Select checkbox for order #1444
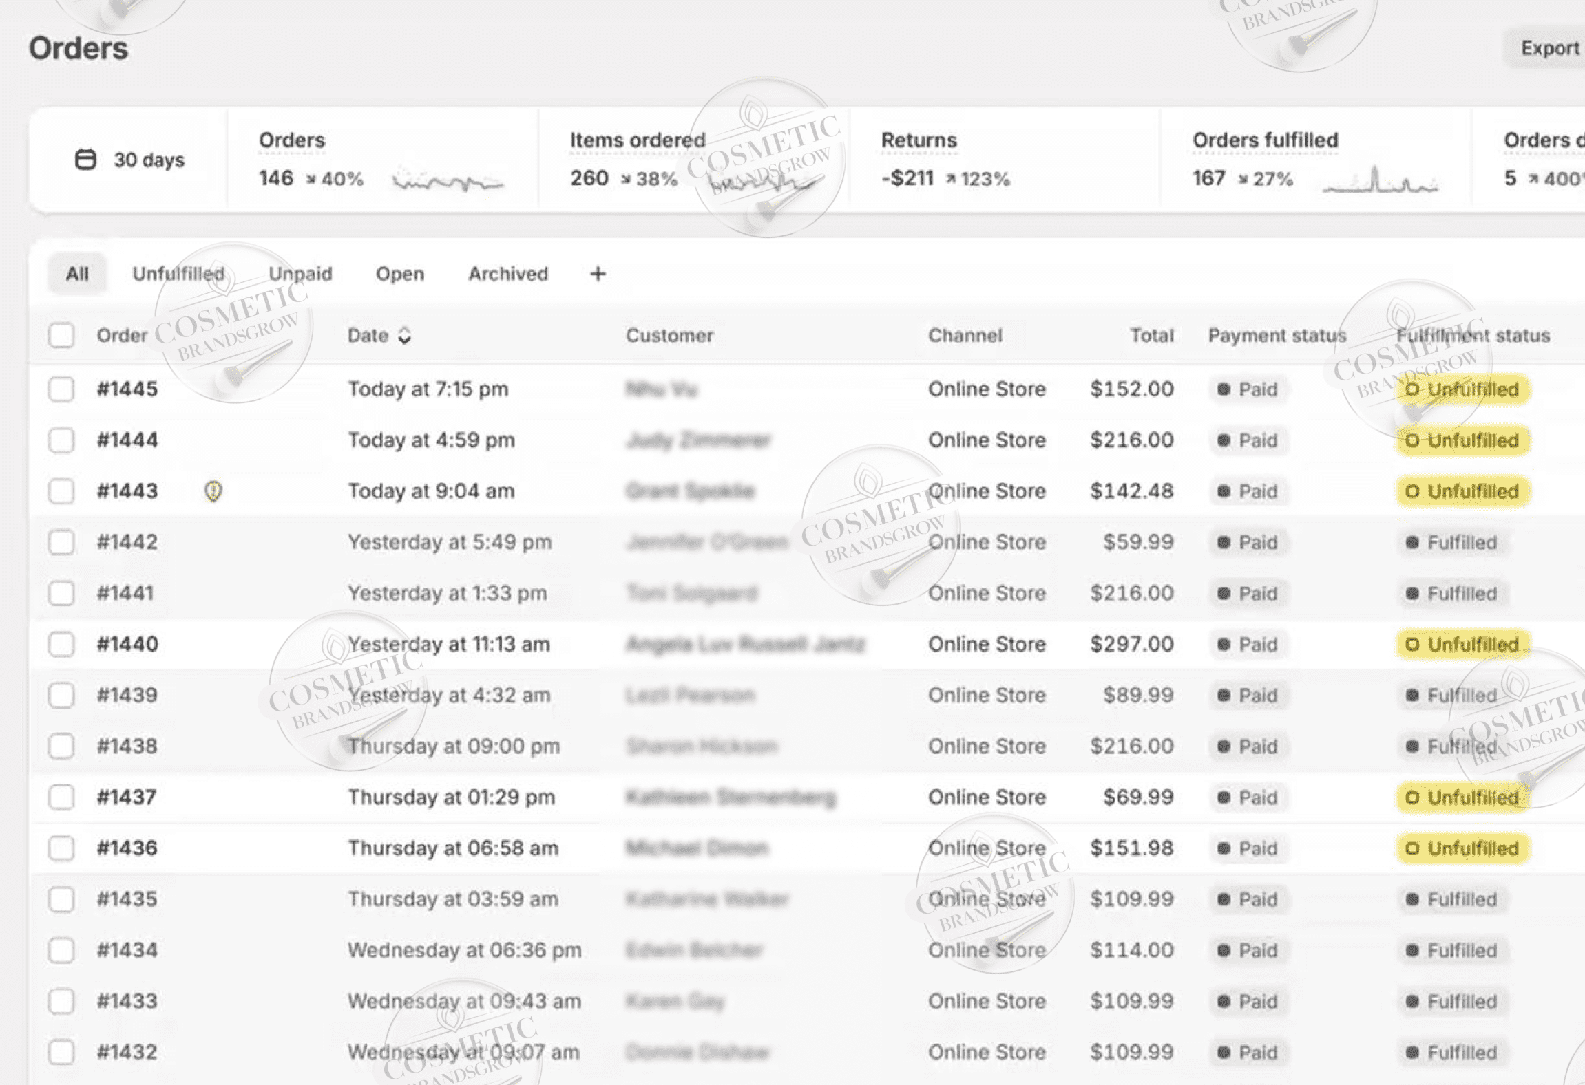Image resolution: width=1585 pixels, height=1085 pixels. [x=61, y=440]
